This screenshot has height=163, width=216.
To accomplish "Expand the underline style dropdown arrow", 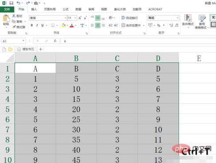I will 47,25.
